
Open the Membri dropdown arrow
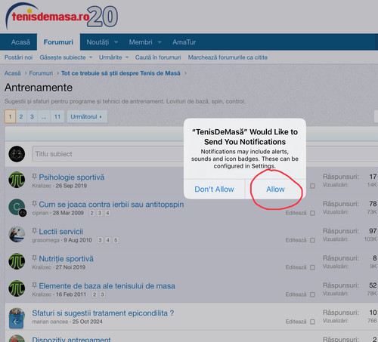pos(160,42)
